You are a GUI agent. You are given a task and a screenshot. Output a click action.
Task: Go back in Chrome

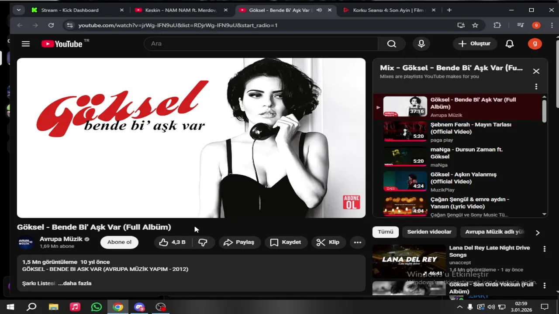click(20, 25)
